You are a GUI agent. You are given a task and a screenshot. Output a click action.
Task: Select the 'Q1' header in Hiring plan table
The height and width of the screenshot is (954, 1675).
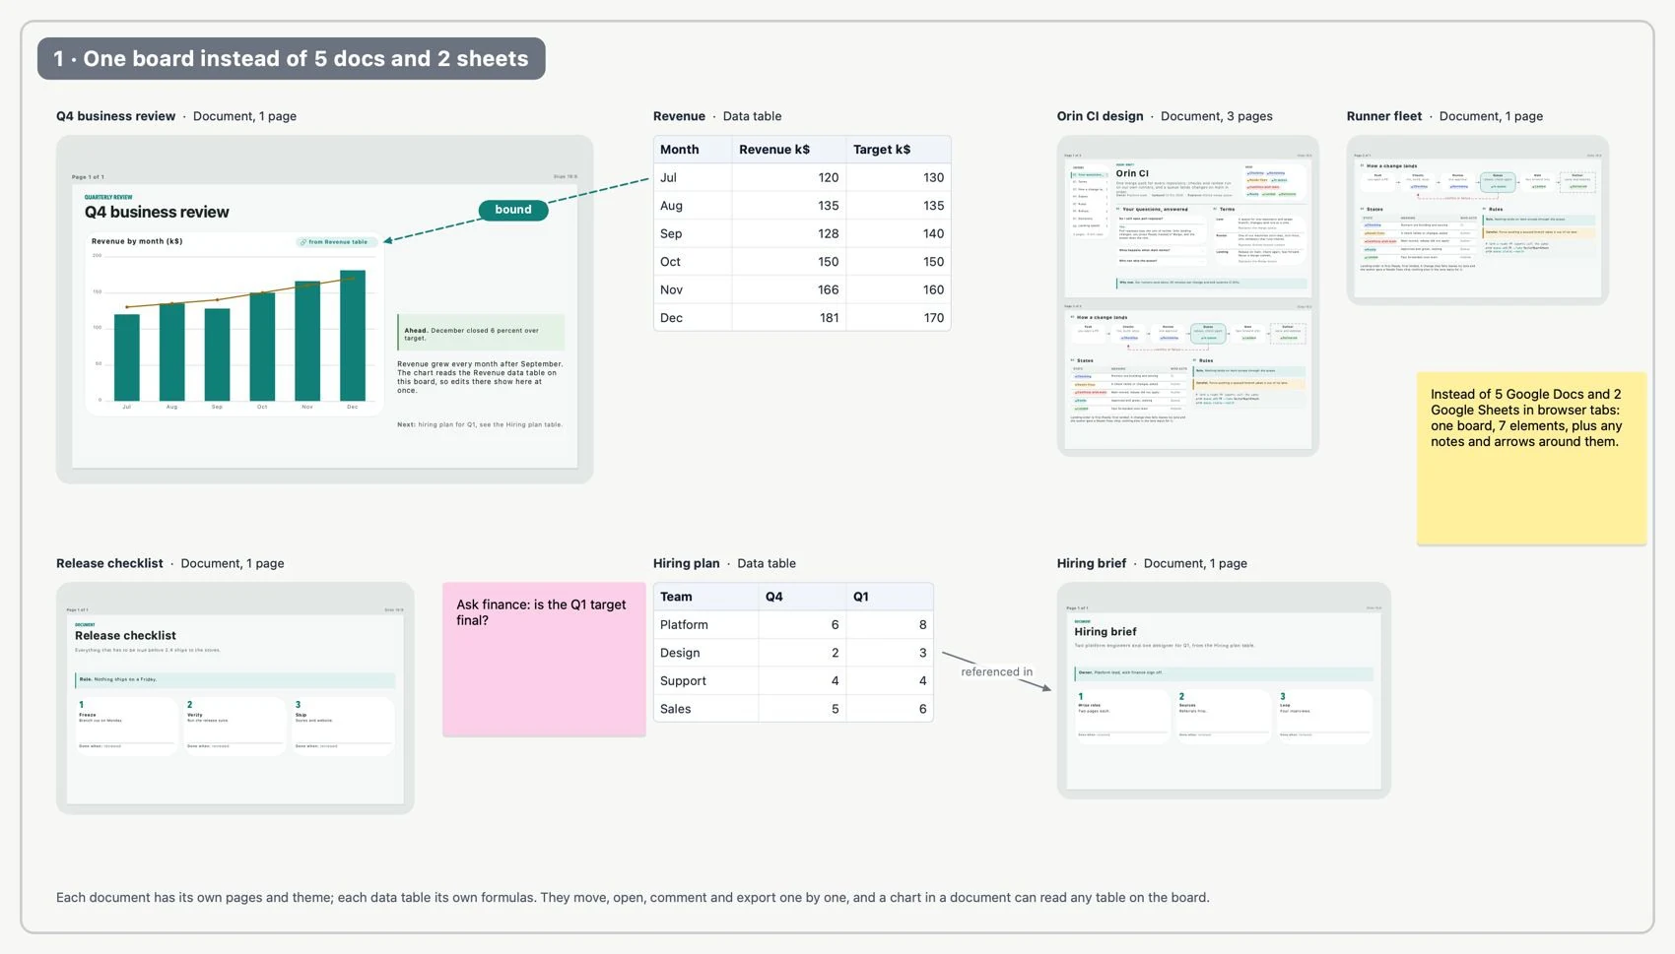click(x=890, y=597)
